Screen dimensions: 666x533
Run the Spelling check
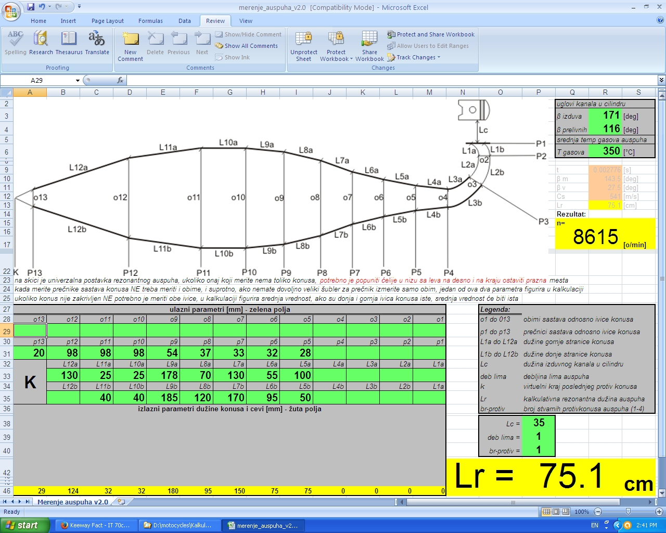[x=15, y=43]
